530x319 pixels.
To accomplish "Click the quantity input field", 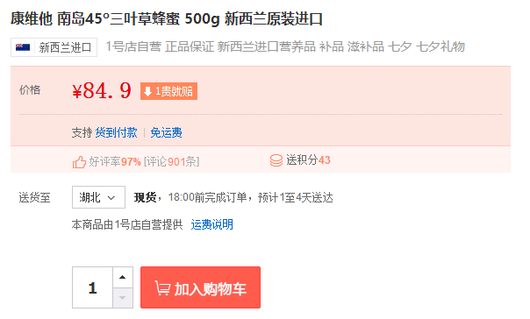I will click(x=92, y=287).
